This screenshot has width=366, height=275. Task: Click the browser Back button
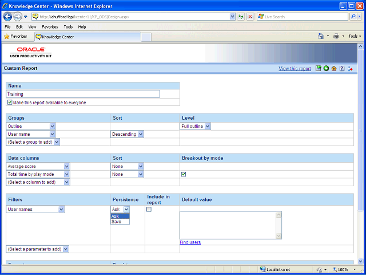pos(7,17)
